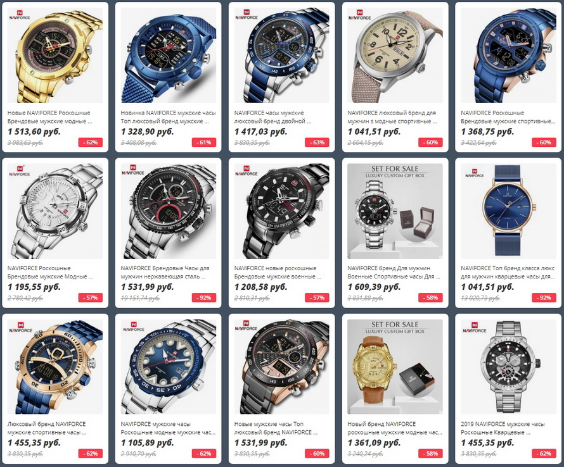
Task: Click the -63% discount badge
Action: [x=317, y=142]
